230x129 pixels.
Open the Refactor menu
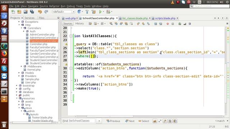coord(54,6)
